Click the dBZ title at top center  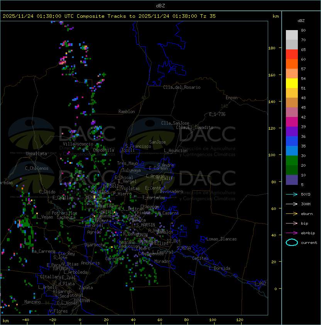coord(160,6)
